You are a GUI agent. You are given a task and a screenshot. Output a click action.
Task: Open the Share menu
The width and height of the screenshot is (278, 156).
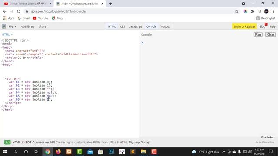(x=43, y=26)
